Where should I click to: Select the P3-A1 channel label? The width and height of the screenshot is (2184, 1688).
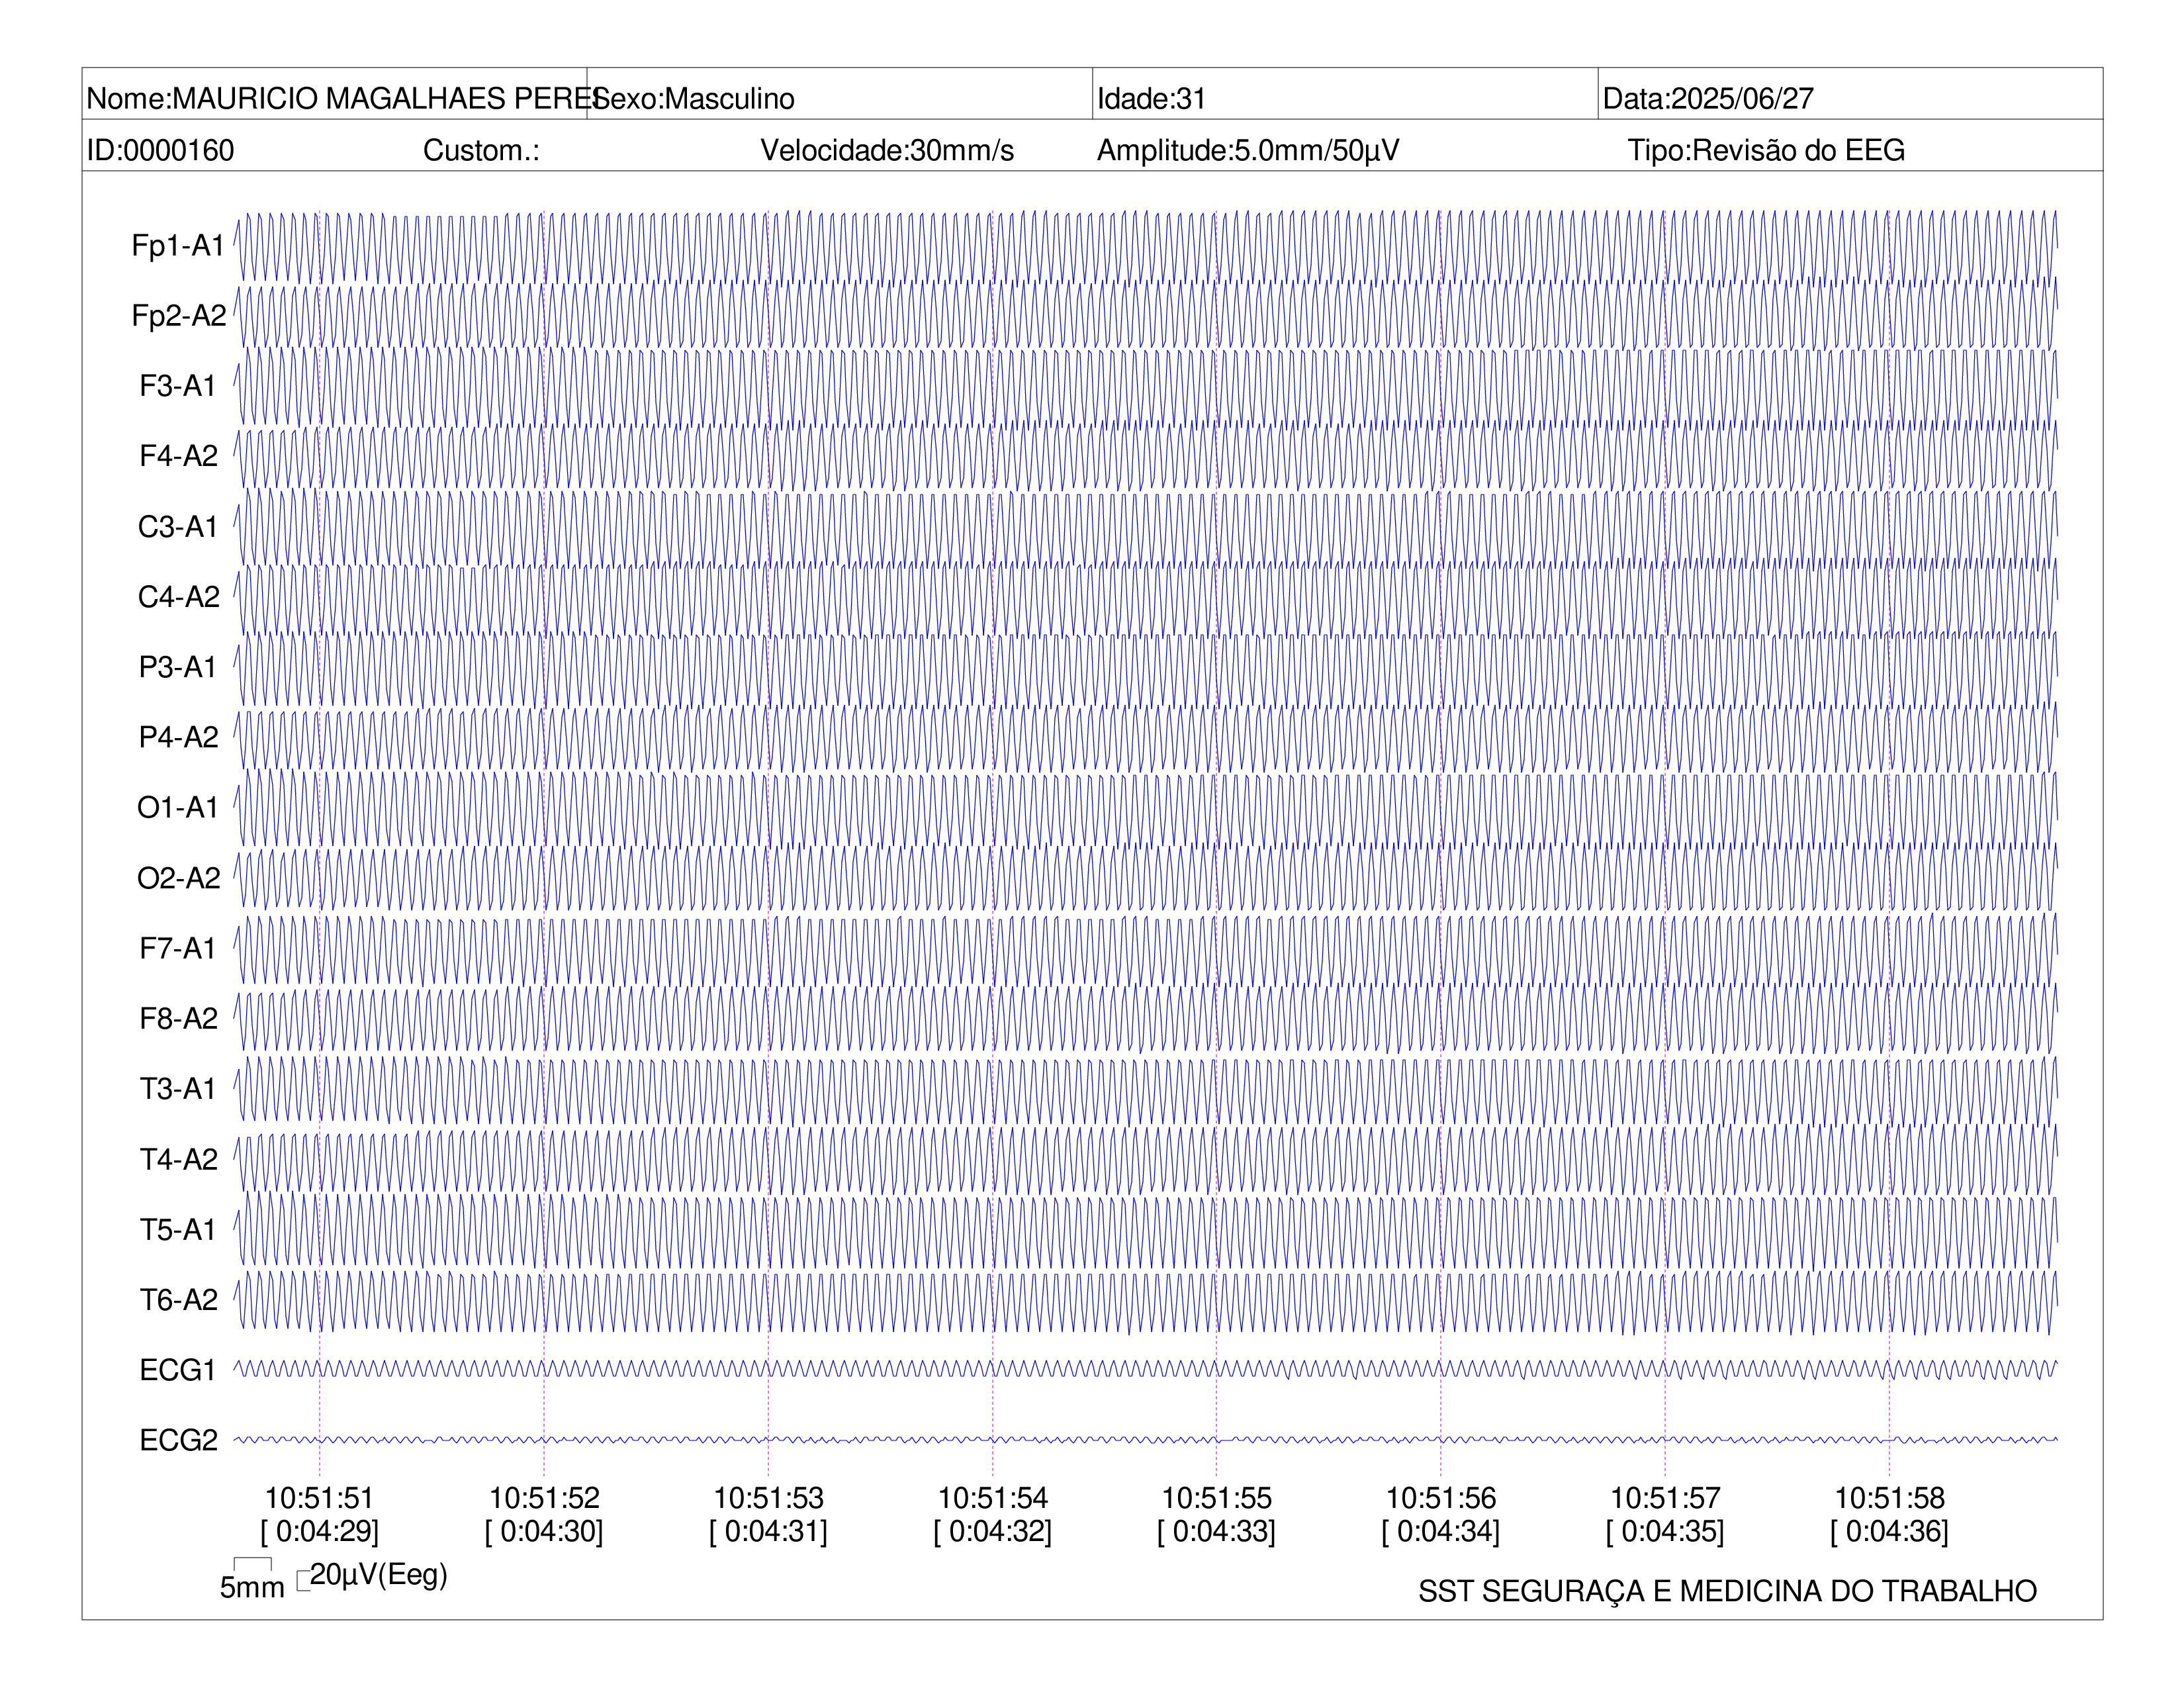(178, 667)
